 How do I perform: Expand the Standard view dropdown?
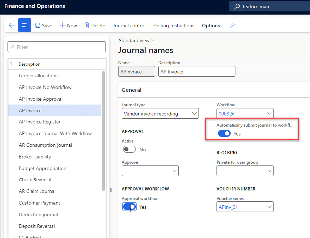pyautogui.click(x=137, y=41)
